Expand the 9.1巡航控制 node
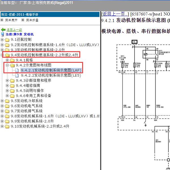170x170 pixels. click(x=2, y=40)
